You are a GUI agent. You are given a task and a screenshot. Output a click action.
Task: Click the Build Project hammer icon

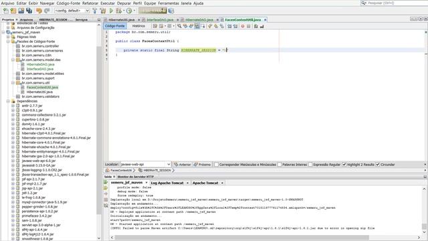point(95,11)
